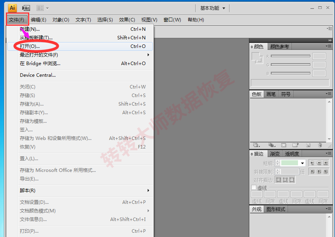The height and width of the screenshot is (237, 335).
Task: Open the 文字(T) menu
Action: coord(83,20)
